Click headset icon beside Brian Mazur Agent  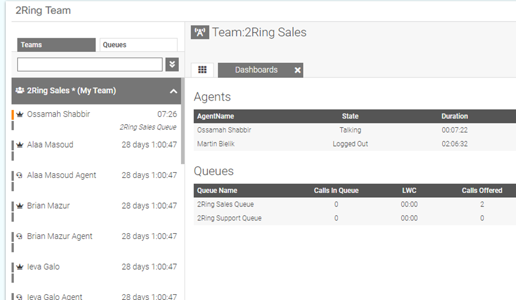click(19, 237)
